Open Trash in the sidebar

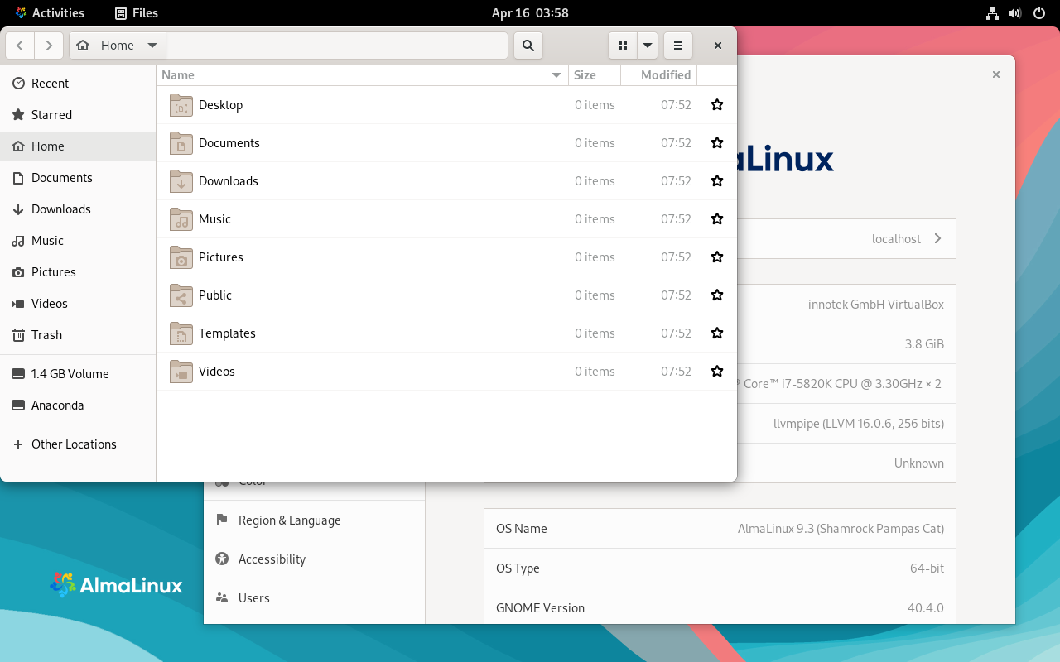(x=46, y=335)
